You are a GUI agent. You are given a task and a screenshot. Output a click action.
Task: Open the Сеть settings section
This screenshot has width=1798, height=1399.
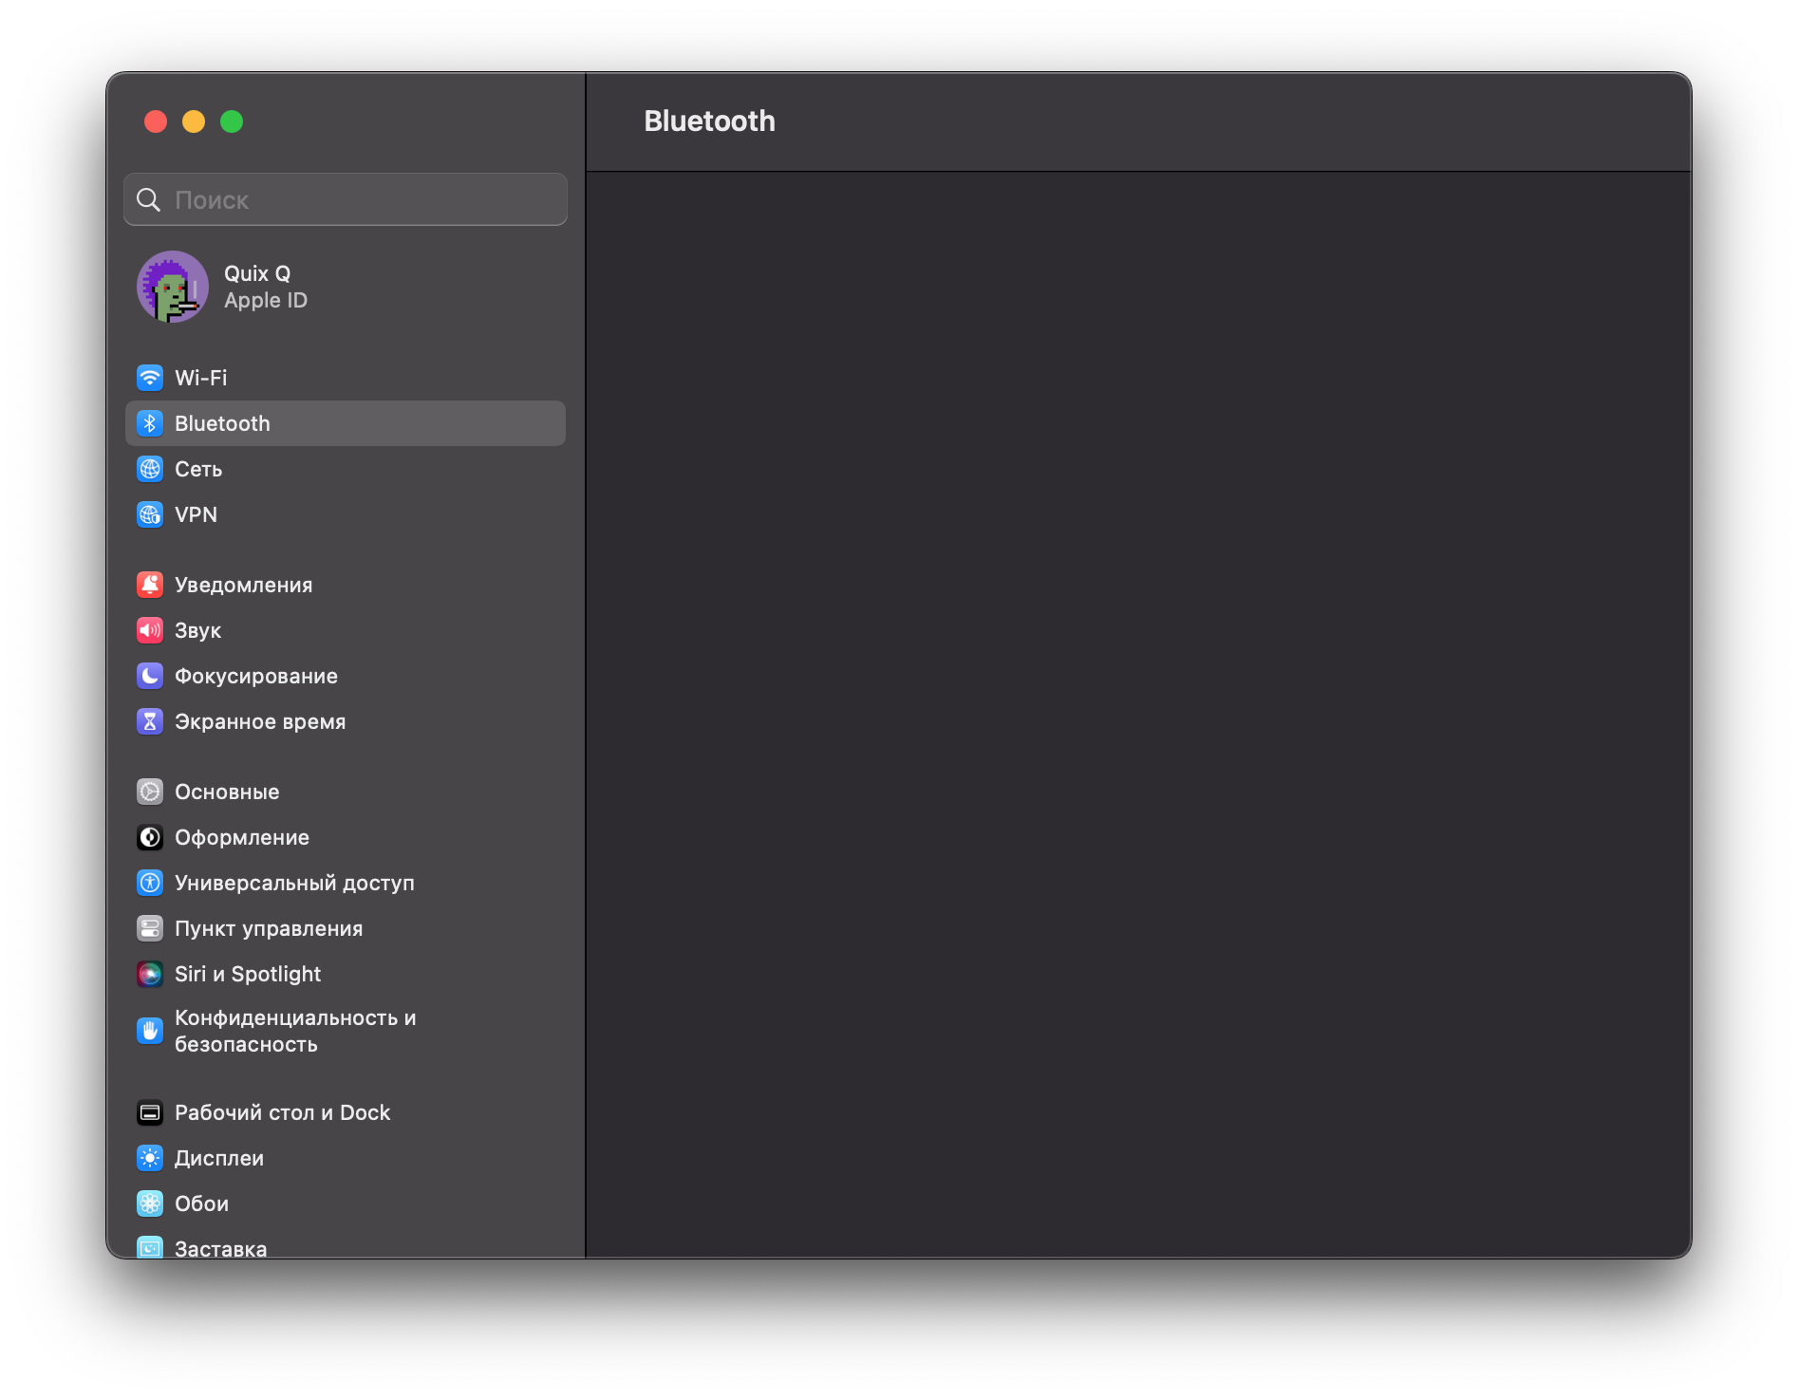pos(198,469)
